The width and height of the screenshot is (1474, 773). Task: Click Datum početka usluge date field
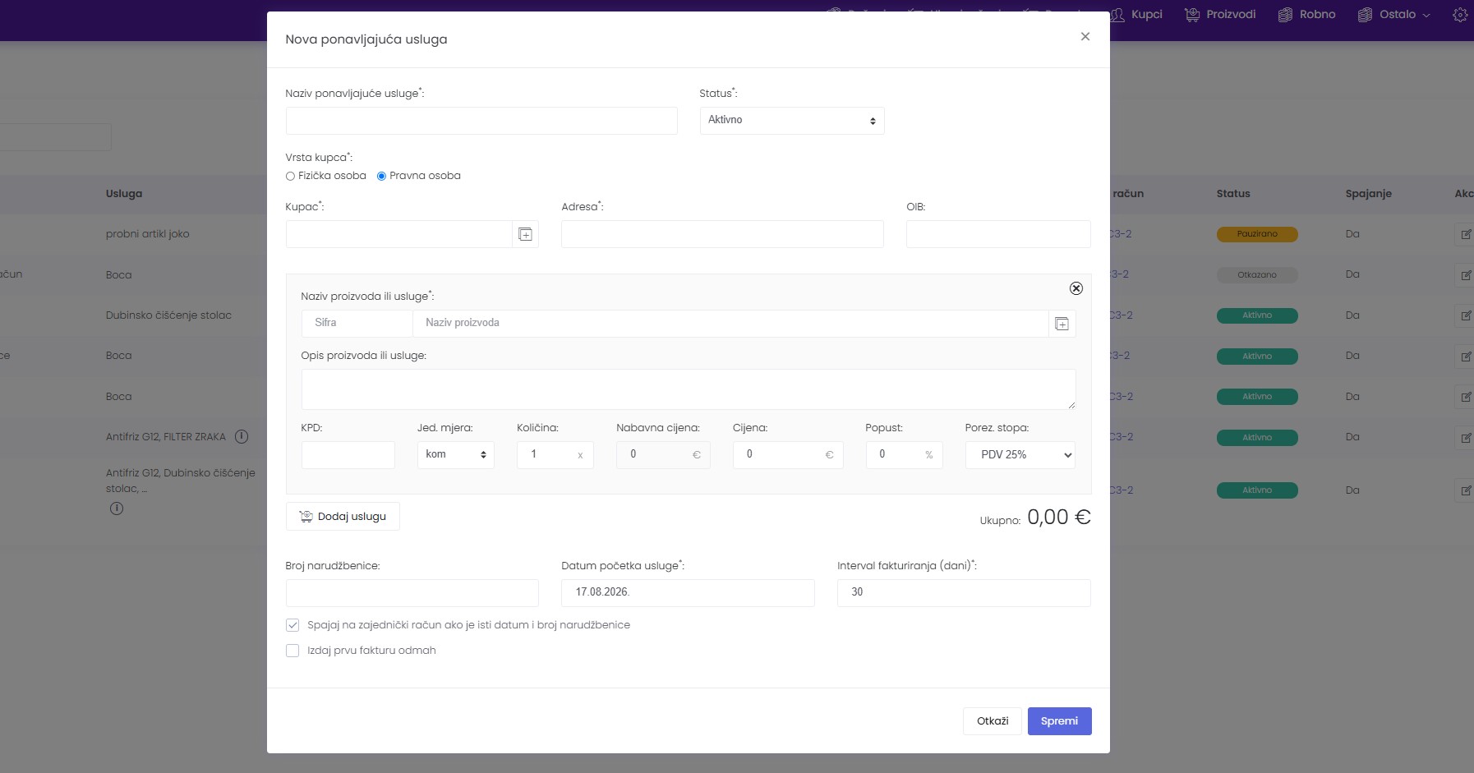688,593
